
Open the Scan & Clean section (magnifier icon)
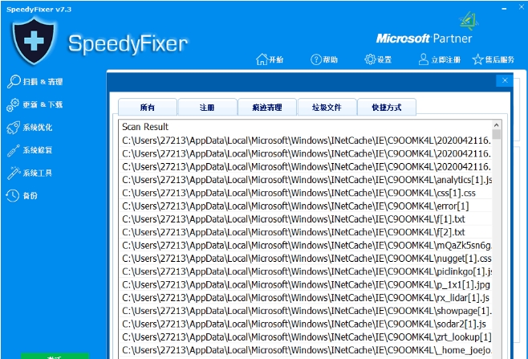(x=35, y=81)
